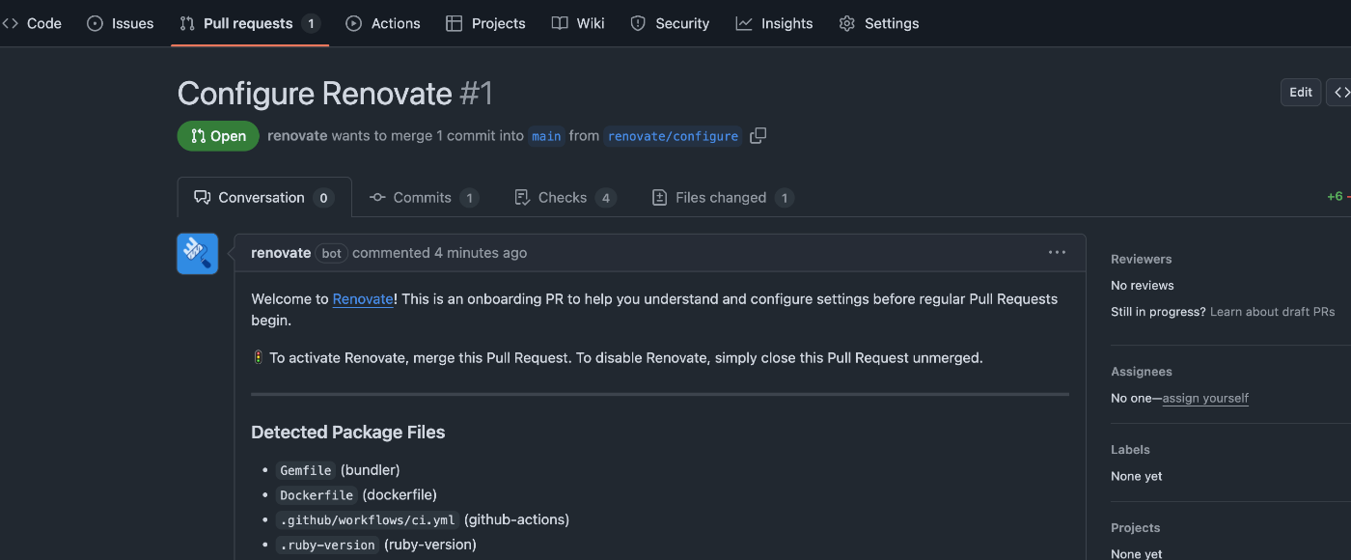The height and width of the screenshot is (560, 1351).
Task: Open the Files changed tab
Action: click(723, 197)
